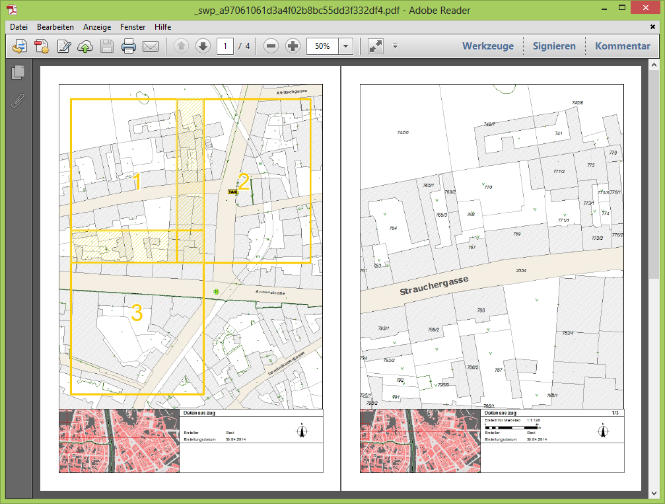The image size is (665, 504).
Task: Click the cloud upload icon
Action: point(85,46)
